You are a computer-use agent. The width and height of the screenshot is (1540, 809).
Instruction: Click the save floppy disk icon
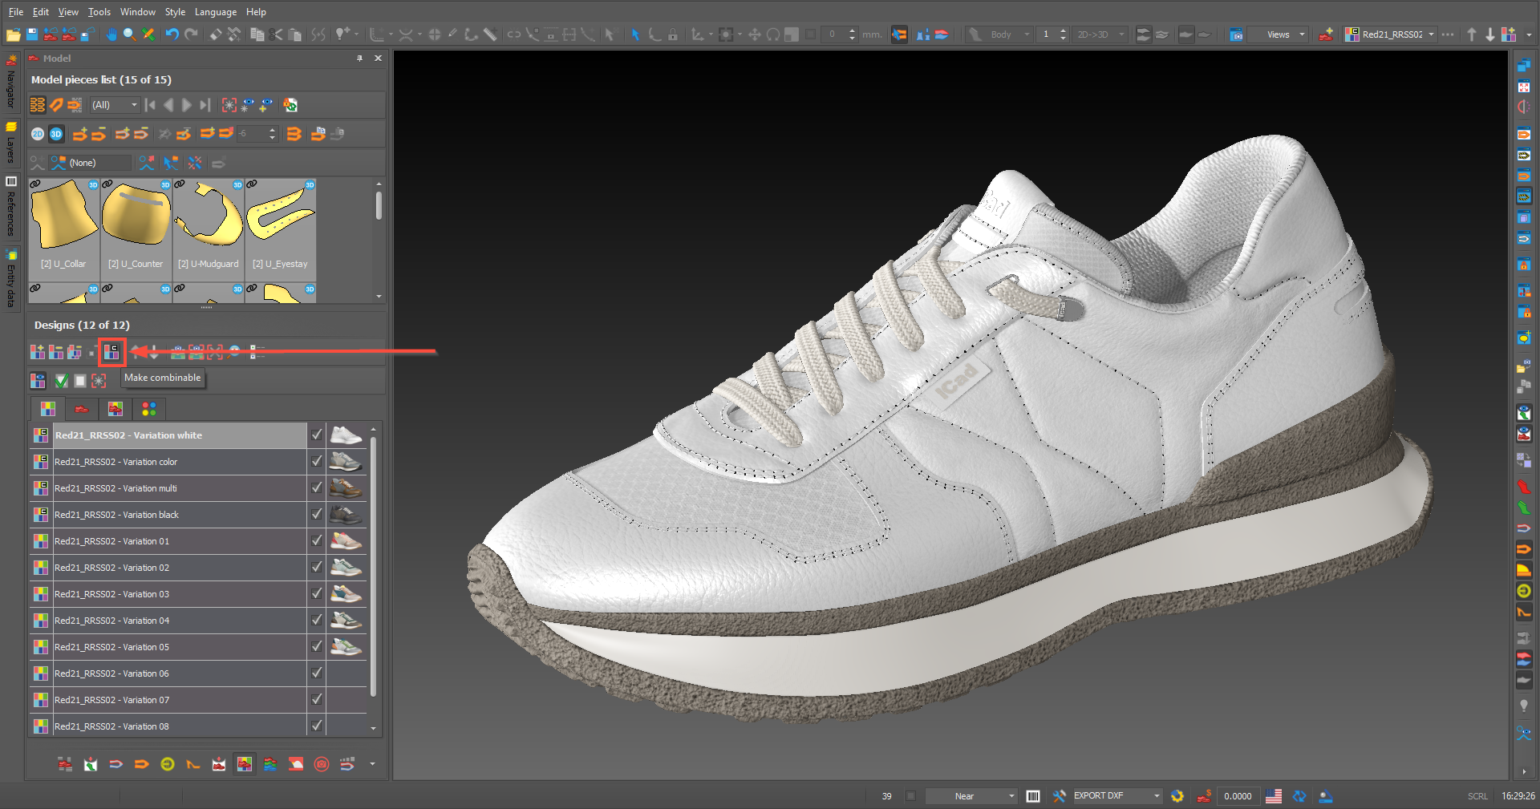coord(32,34)
